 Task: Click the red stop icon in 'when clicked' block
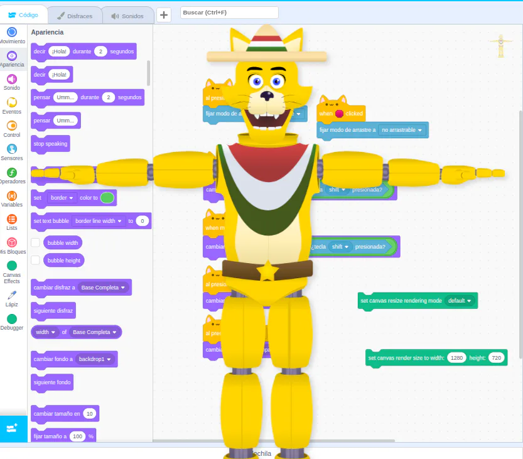(339, 114)
